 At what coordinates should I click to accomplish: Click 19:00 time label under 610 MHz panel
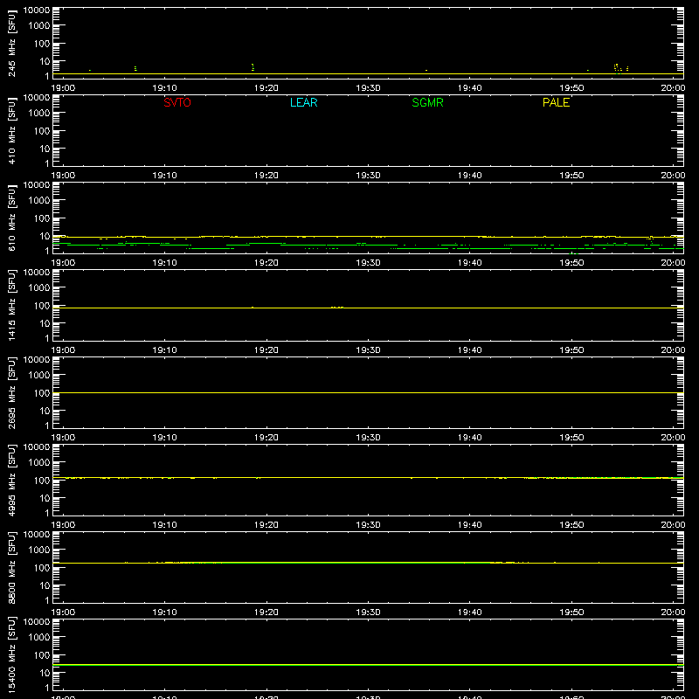[63, 263]
